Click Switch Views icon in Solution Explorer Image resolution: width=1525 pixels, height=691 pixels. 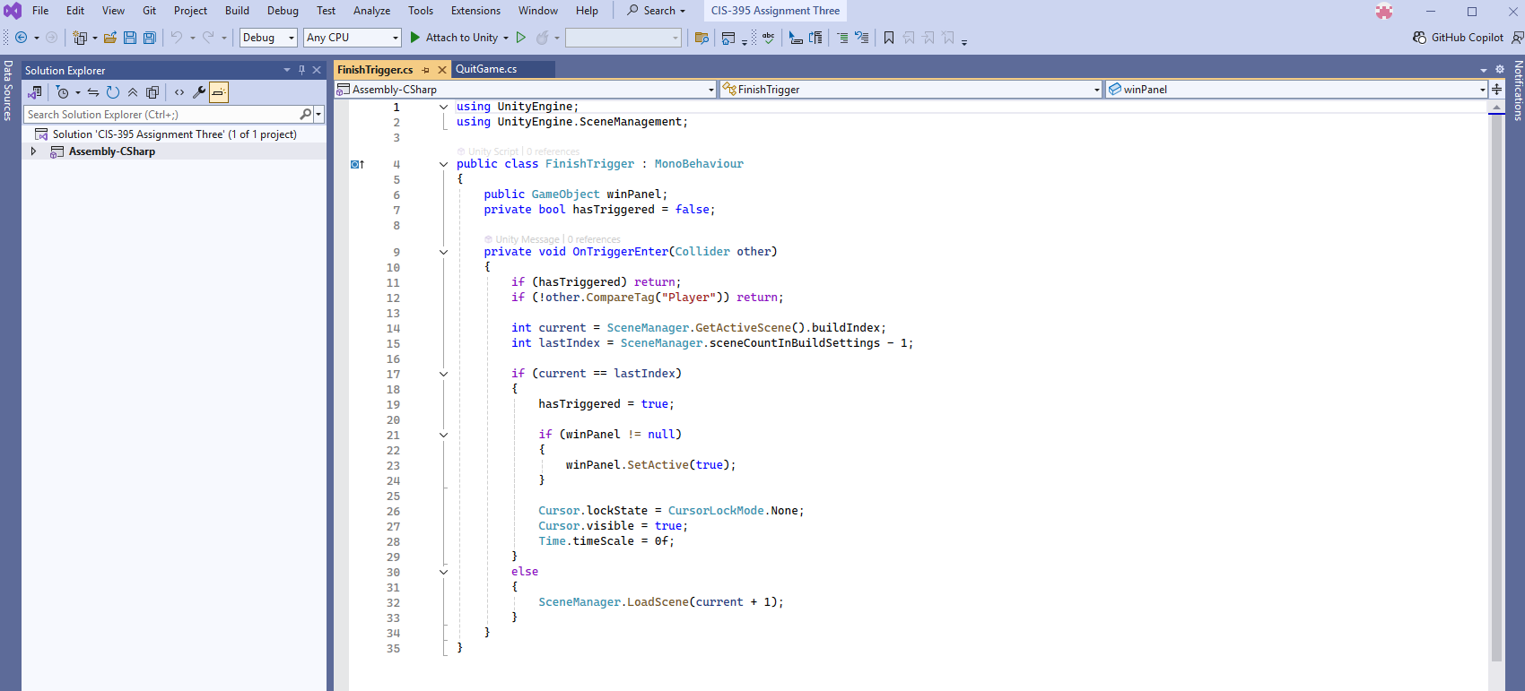point(35,92)
